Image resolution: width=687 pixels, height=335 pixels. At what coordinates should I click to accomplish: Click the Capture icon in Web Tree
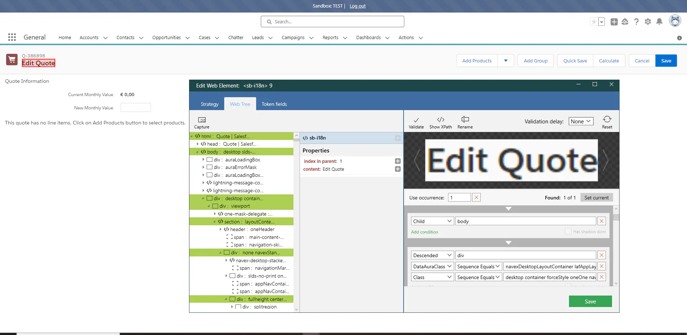click(202, 120)
